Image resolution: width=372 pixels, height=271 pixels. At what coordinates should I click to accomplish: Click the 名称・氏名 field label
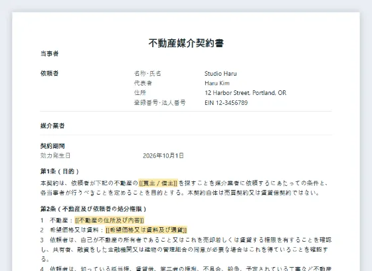[147, 74]
